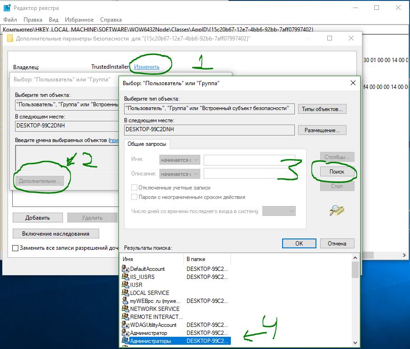Open the Файл menu
Image resolution: width=410 pixels, height=349 pixels.
pos(10,20)
